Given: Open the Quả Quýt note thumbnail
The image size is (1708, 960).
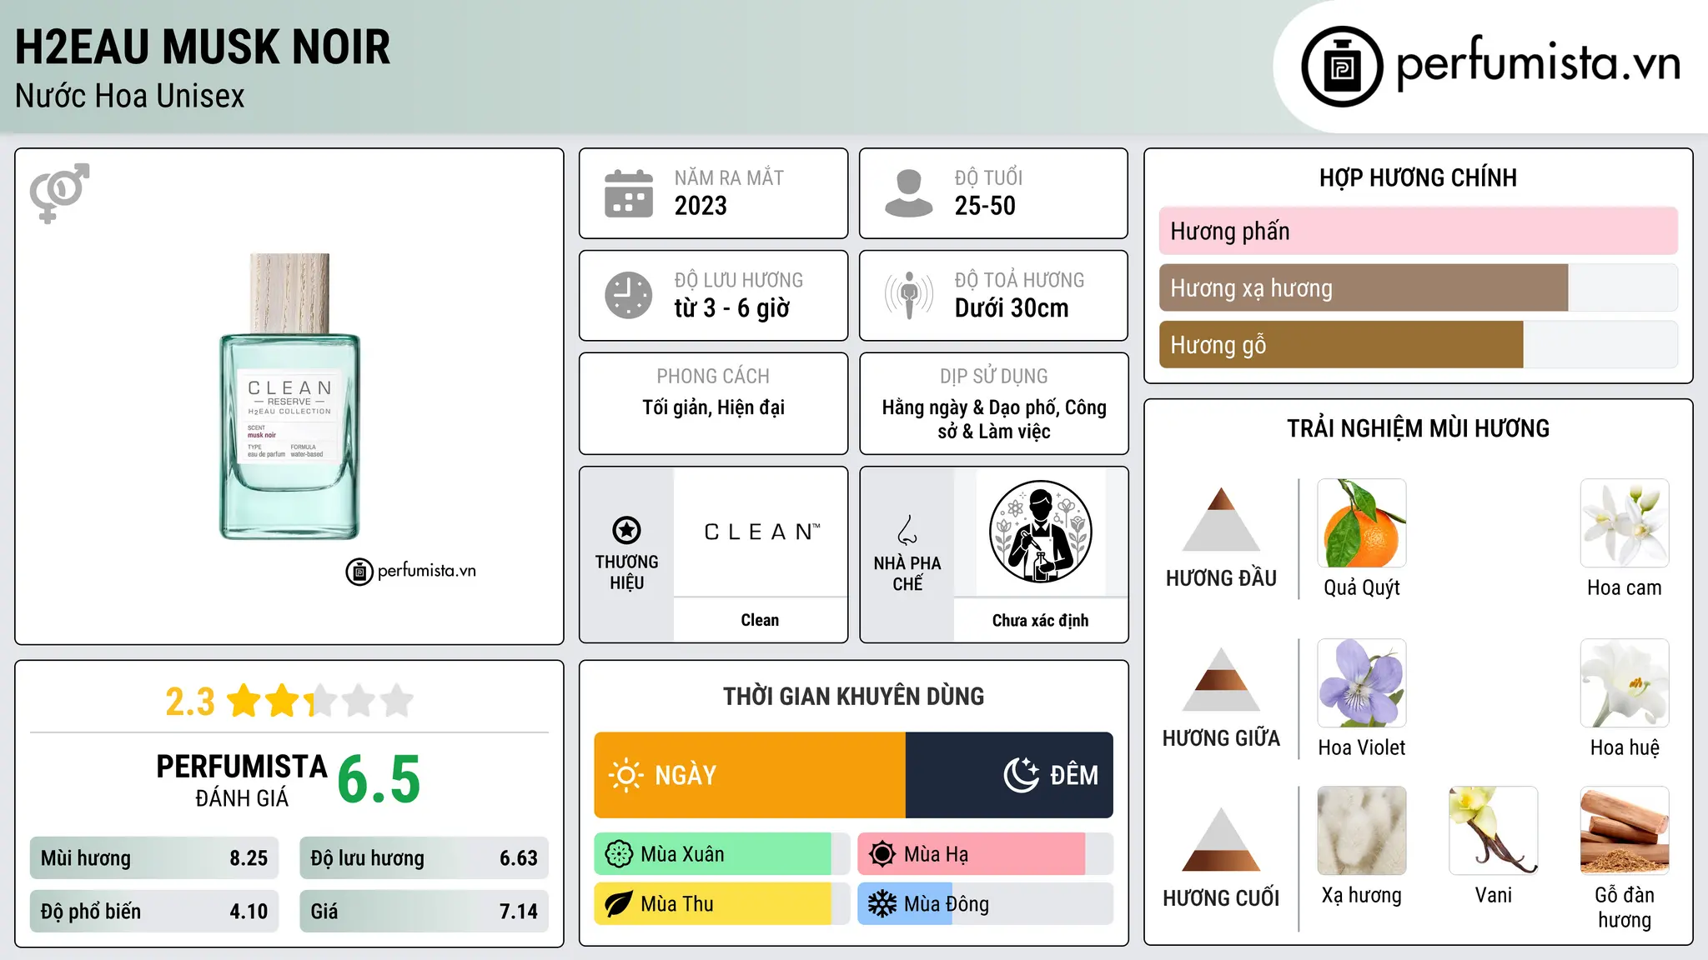Looking at the screenshot, I should 1362,523.
